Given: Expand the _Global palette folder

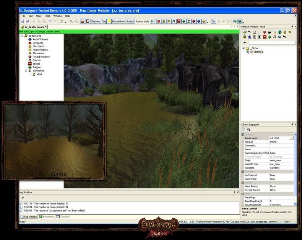Looking at the screenshot, I should coord(244,49).
